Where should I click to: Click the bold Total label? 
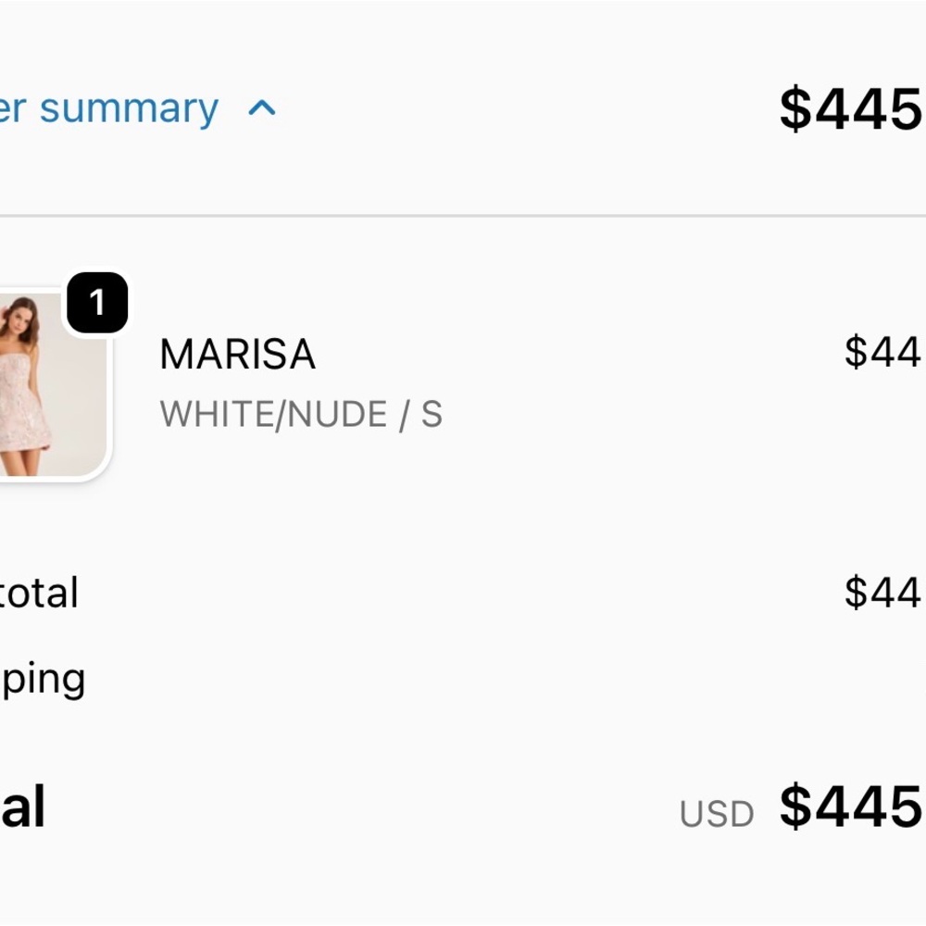pyautogui.click(x=22, y=807)
